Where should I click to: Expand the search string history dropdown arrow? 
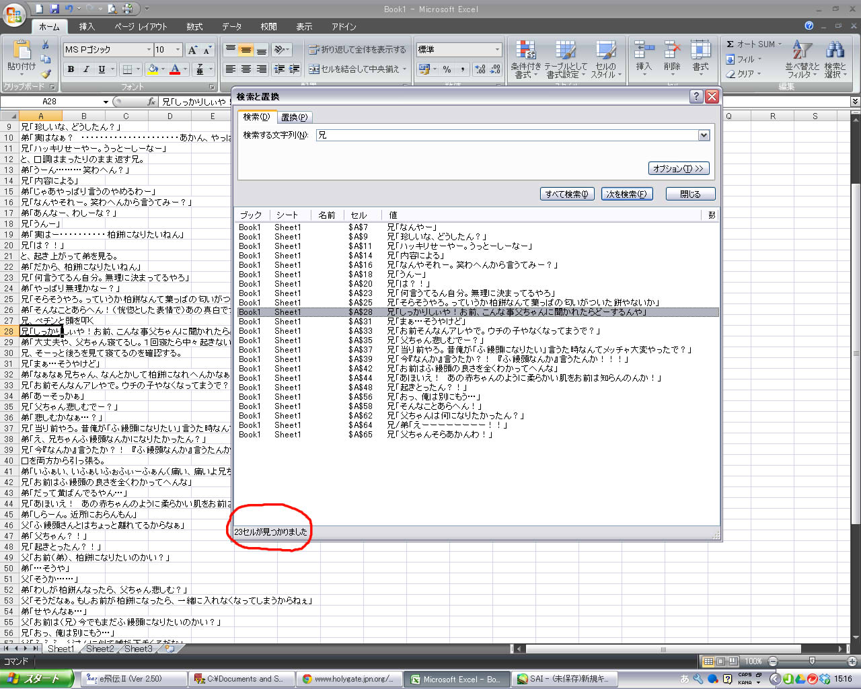pyautogui.click(x=704, y=135)
